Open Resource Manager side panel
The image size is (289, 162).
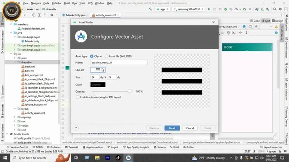(x=2, y=42)
